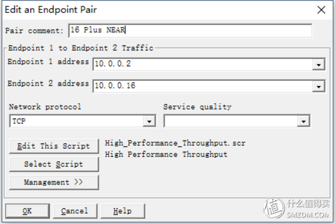Confirm changes with the OK button

[x=27, y=211]
